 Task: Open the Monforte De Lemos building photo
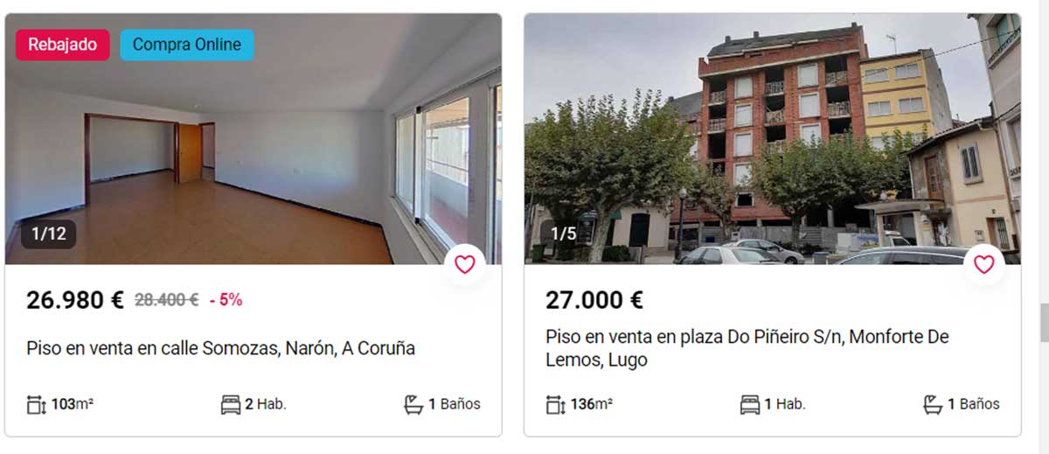point(772,139)
